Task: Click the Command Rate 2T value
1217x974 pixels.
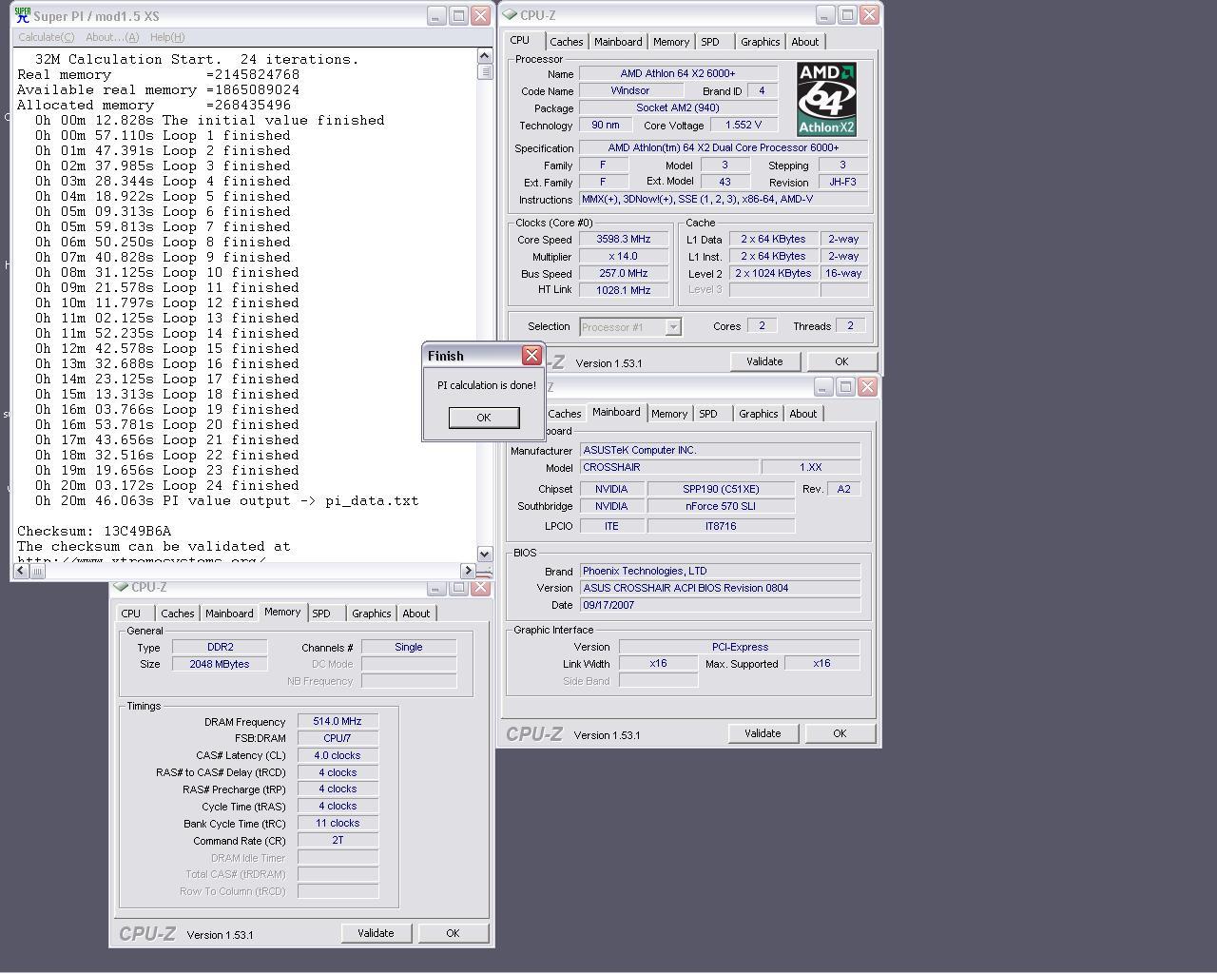Action: pyautogui.click(x=338, y=841)
